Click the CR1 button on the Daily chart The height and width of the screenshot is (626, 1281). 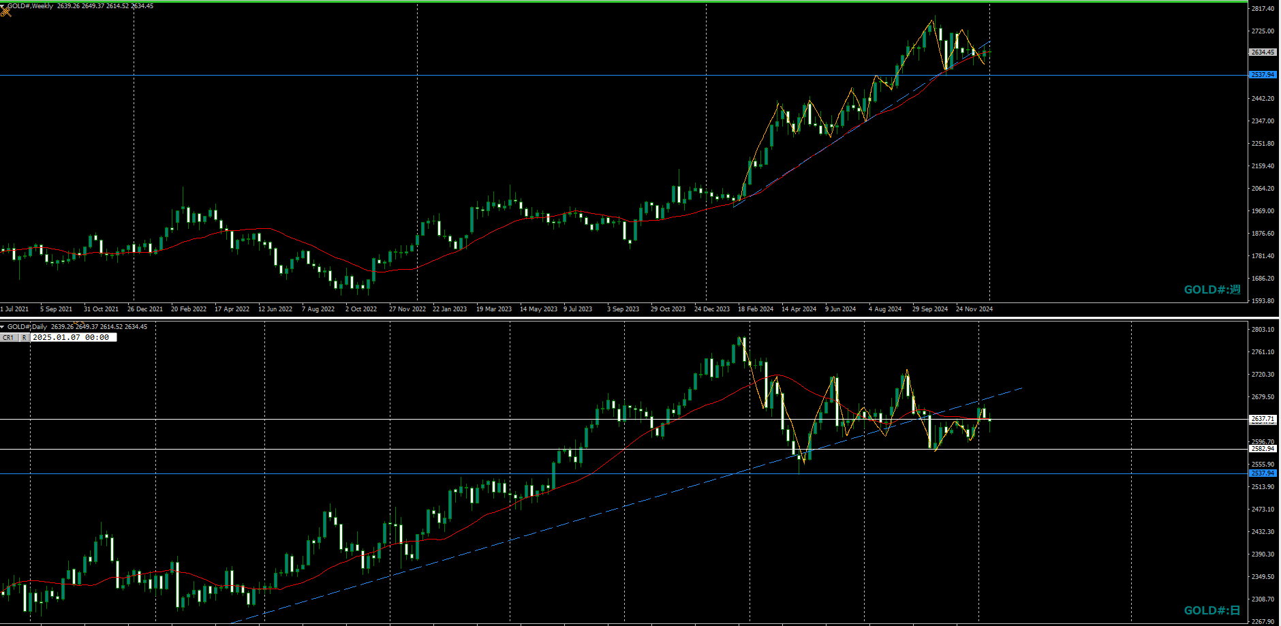point(8,337)
